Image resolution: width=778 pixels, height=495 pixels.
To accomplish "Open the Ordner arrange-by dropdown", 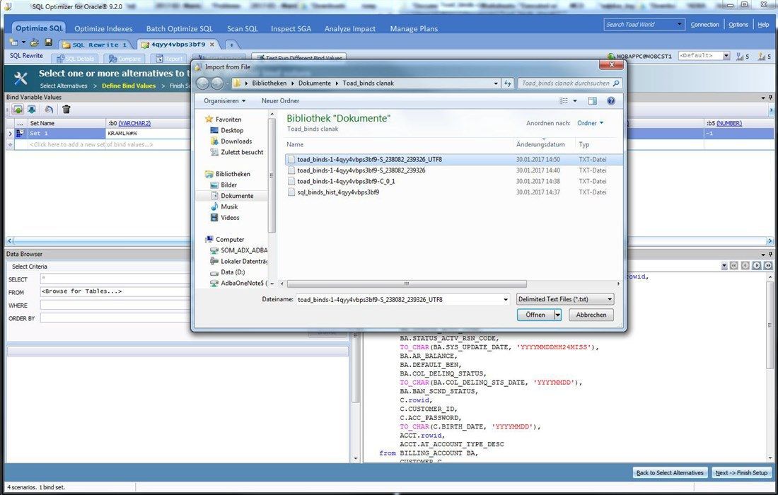I will [591, 123].
